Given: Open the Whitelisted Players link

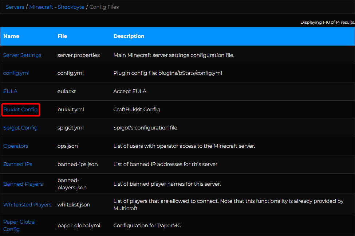Looking at the screenshot, I should pos(27,205).
